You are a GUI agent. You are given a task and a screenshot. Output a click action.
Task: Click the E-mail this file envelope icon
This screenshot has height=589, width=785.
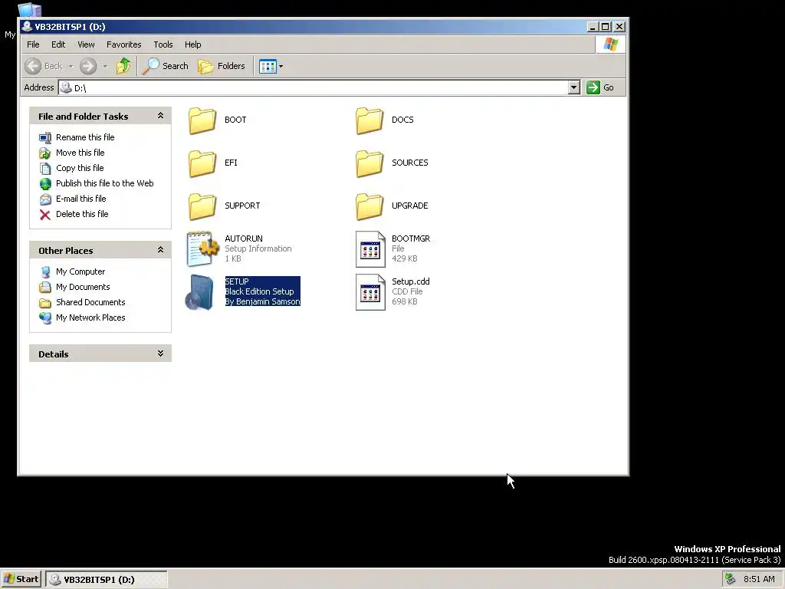pos(45,199)
